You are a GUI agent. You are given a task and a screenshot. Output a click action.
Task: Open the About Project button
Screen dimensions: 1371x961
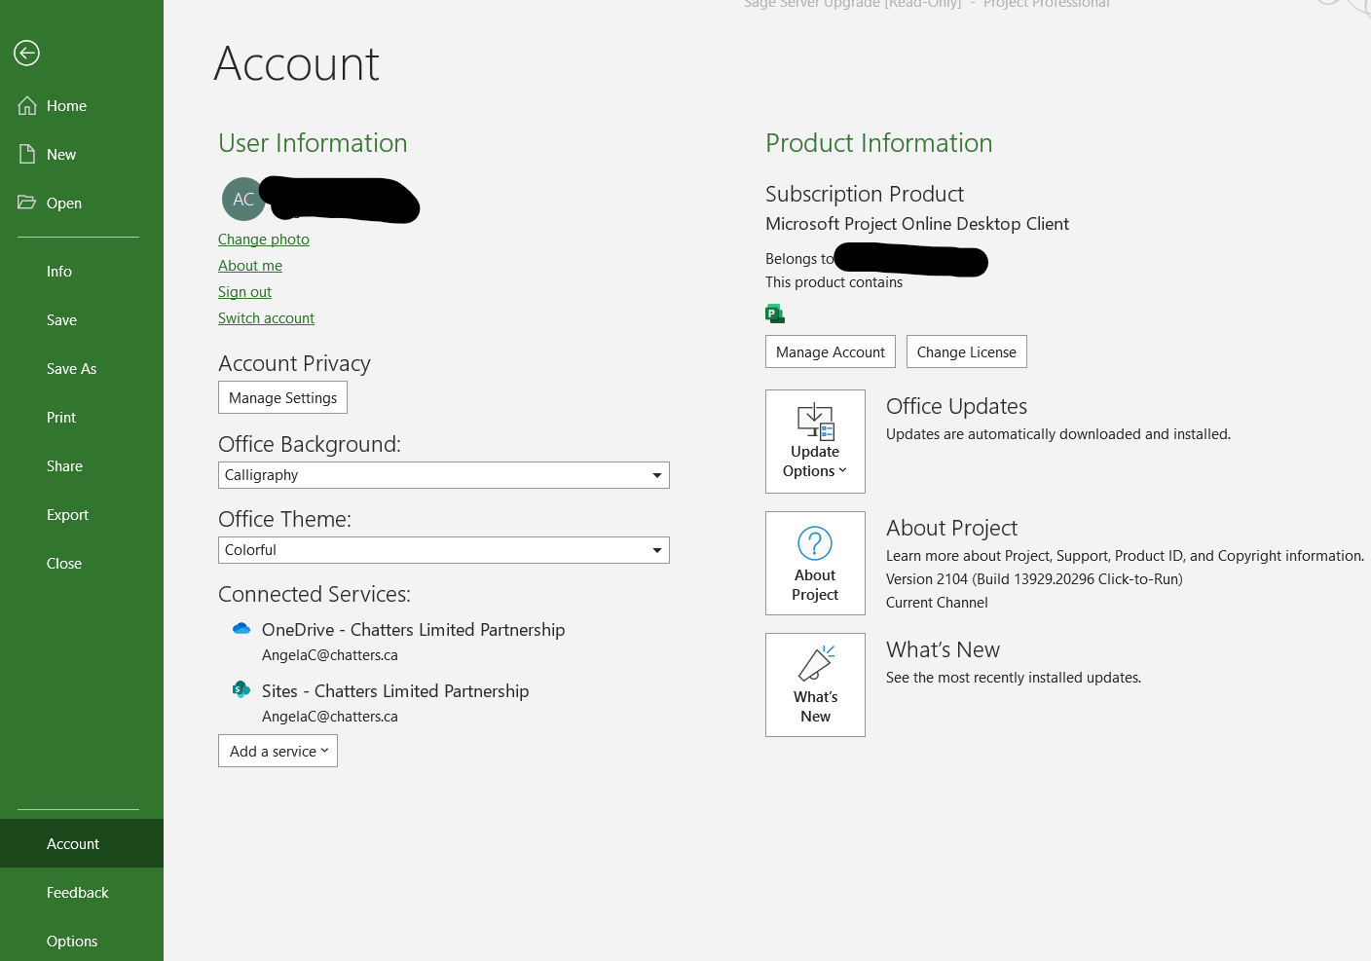(815, 563)
